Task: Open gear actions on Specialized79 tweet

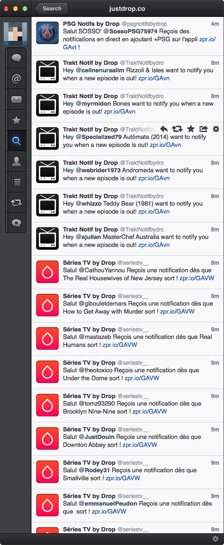Action: pos(216,129)
